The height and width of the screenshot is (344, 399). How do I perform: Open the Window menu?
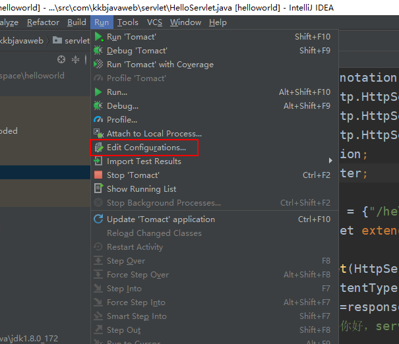[x=185, y=22]
